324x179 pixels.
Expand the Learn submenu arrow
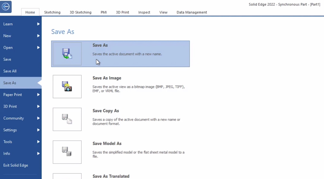(38, 24)
